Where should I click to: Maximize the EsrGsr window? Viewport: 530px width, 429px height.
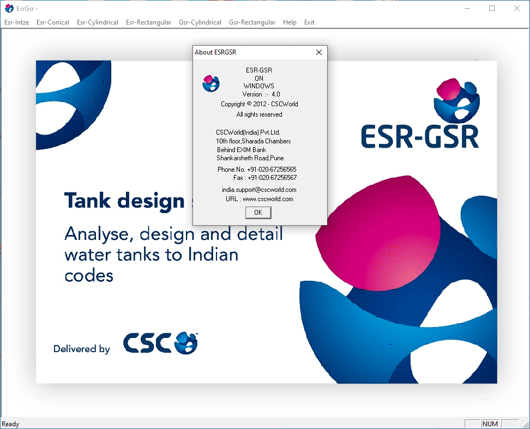click(x=492, y=8)
